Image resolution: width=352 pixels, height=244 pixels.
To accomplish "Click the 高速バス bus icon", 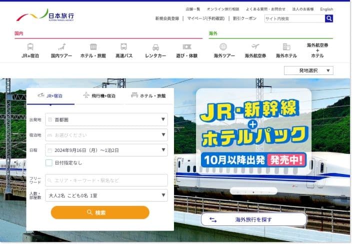I will pos(123,47).
